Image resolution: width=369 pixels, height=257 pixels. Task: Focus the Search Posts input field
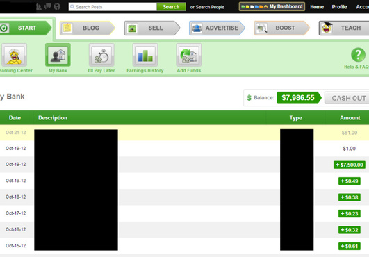(113, 7)
